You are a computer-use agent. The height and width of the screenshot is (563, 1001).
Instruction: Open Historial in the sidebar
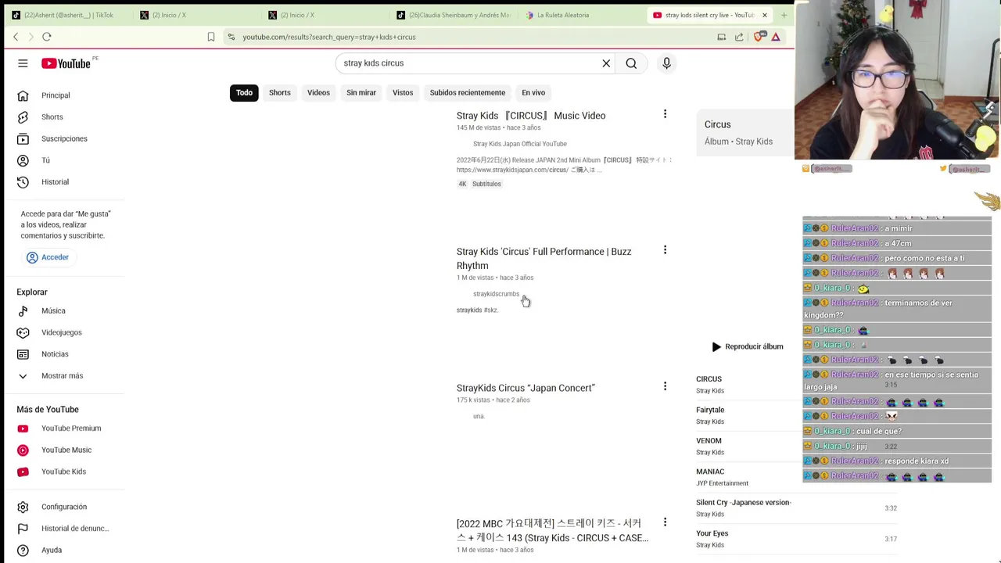tap(55, 182)
